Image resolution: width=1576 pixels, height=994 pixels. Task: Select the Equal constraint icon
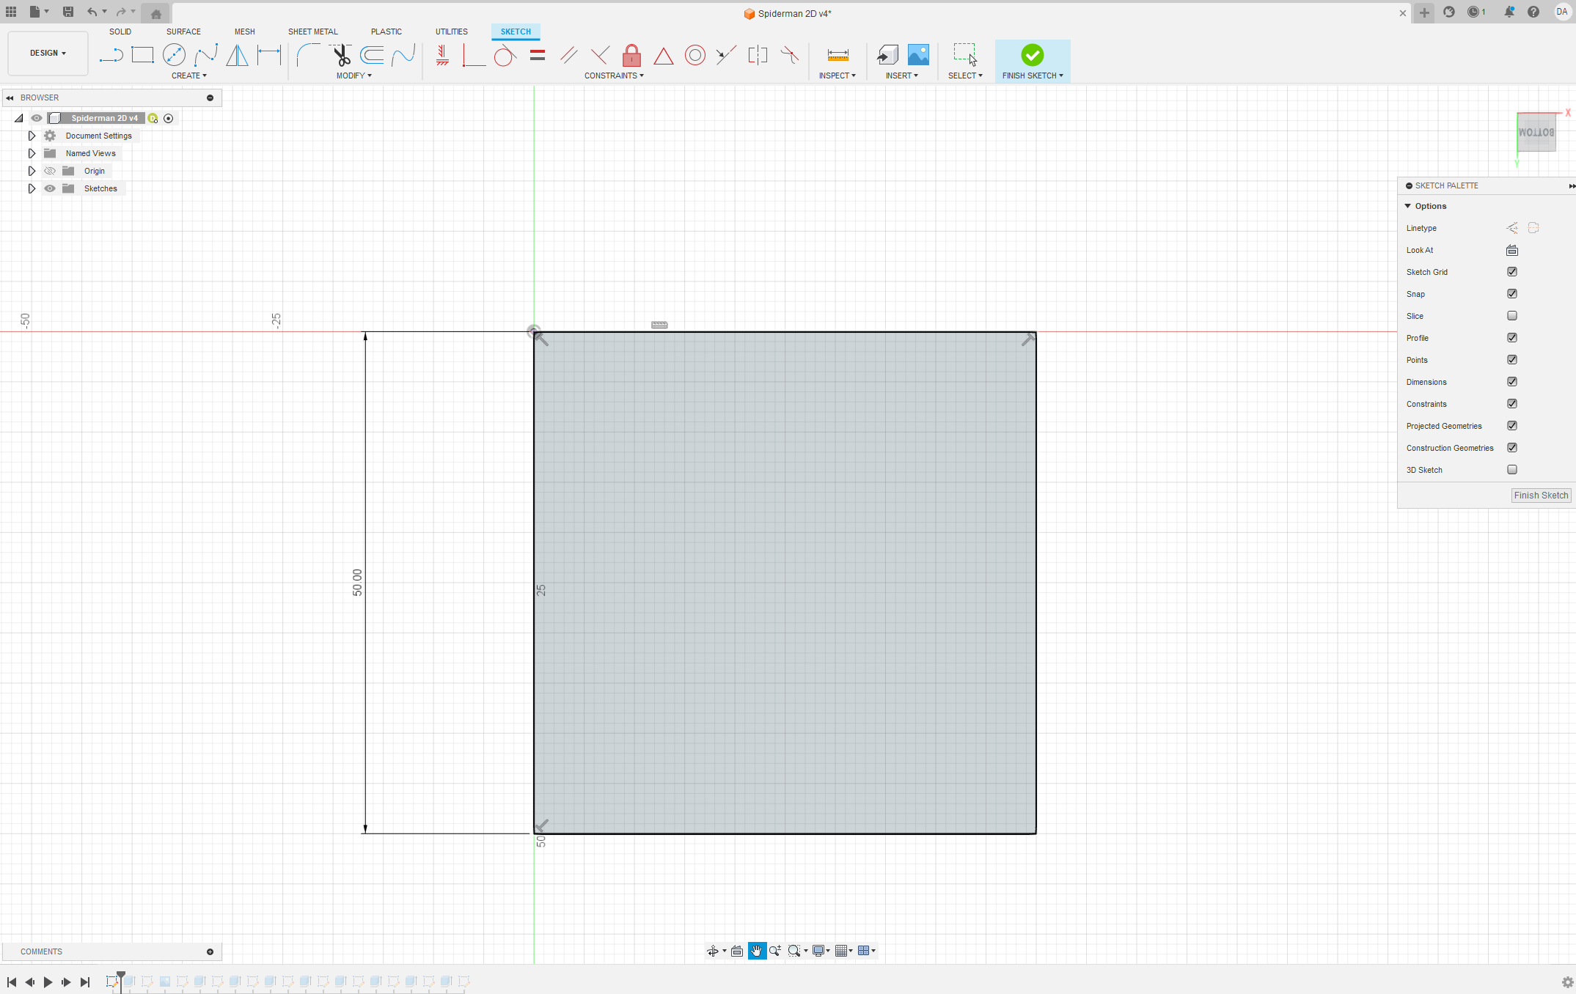(538, 55)
